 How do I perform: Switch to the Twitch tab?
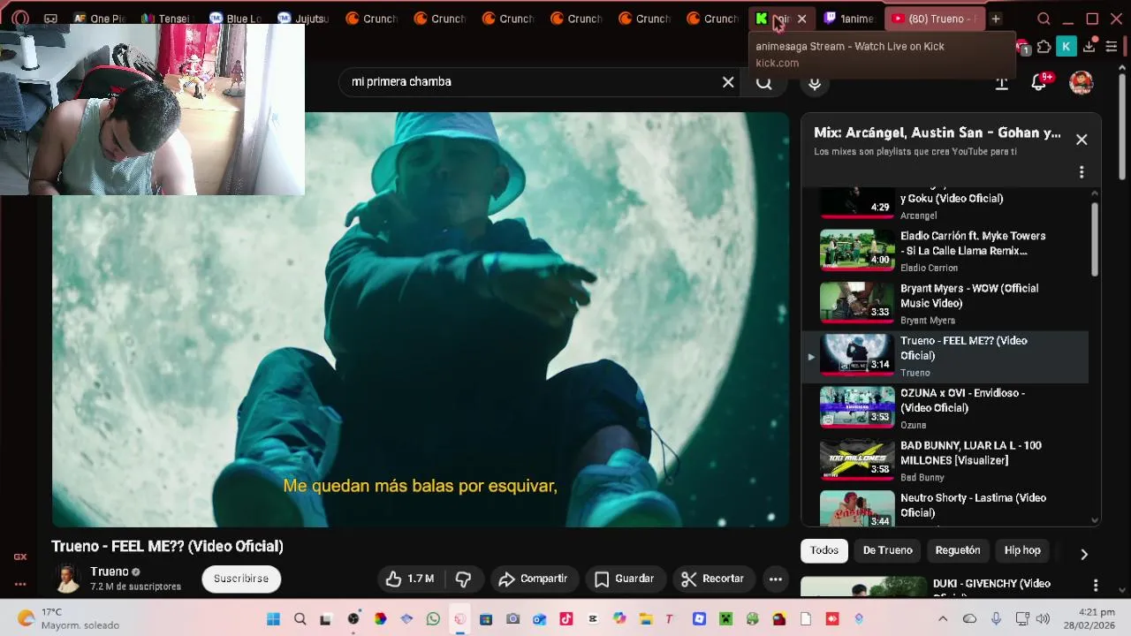tap(849, 19)
